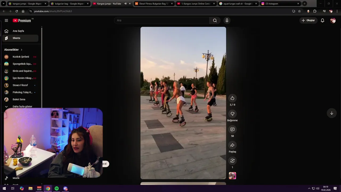Open Voicemeeter from taskbar

click(39, 189)
